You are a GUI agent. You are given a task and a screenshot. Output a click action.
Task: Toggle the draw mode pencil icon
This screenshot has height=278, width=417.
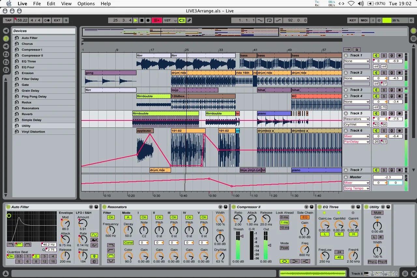pos(189,20)
